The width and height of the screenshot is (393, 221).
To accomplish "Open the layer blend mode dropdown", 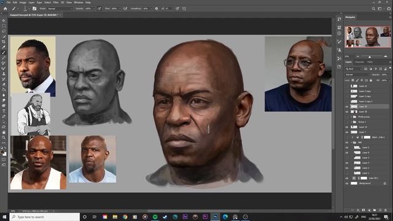I will coord(357,75).
